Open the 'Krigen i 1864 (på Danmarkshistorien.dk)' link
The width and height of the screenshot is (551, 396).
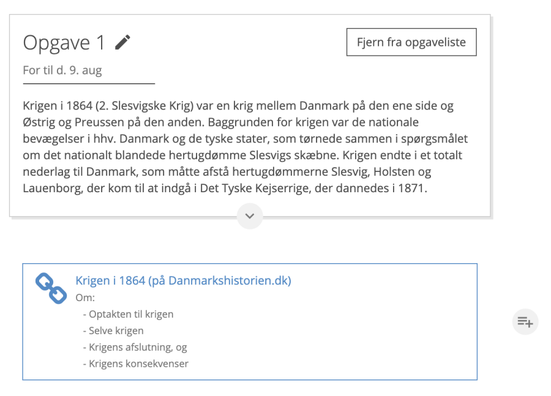tap(184, 280)
